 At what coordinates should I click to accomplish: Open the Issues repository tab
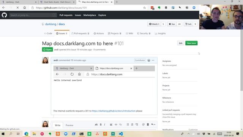[62, 33]
